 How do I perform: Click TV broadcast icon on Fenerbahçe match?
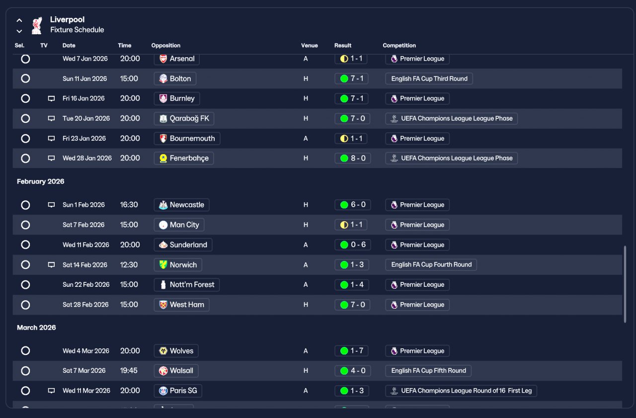[x=51, y=158]
